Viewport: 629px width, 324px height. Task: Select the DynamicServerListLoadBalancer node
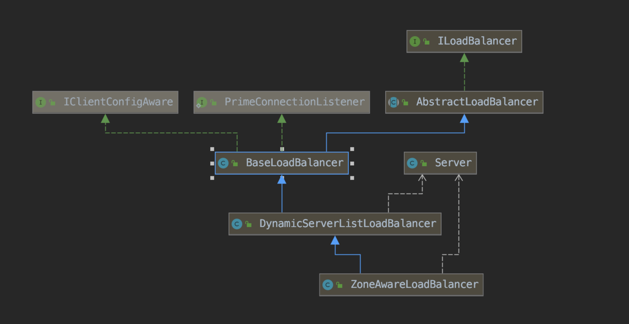coord(335,224)
